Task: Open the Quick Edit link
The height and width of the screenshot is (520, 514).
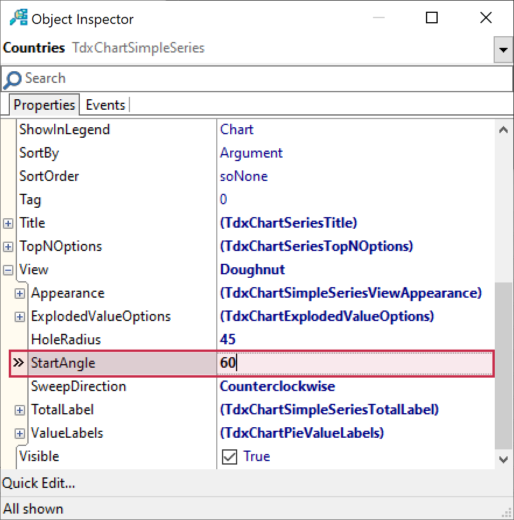Action: [38, 483]
